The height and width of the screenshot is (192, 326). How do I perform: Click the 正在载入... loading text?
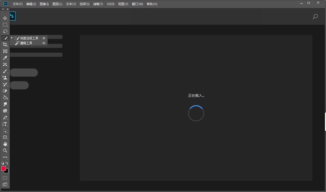click(196, 95)
